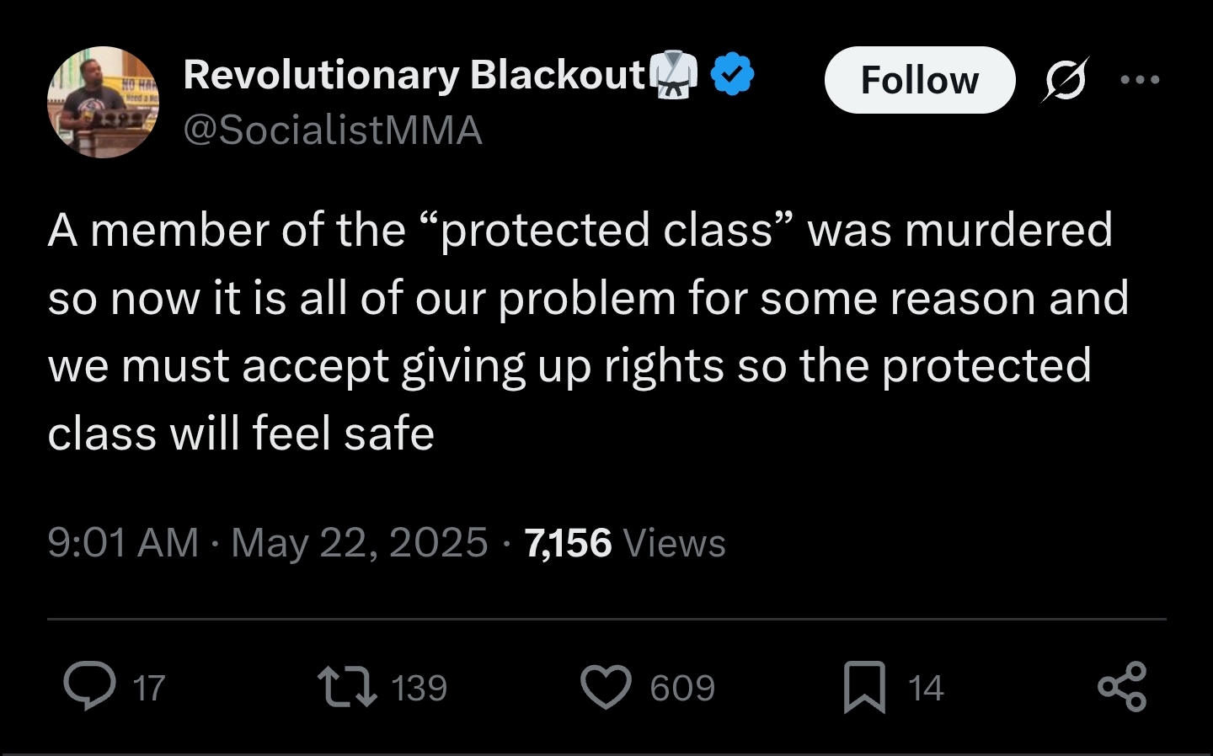Click the 139 reposts count

click(x=419, y=688)
